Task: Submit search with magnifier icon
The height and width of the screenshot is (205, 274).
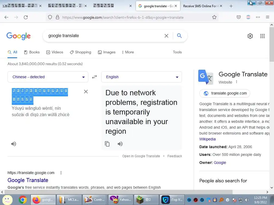Action: [x=179, y=36]
